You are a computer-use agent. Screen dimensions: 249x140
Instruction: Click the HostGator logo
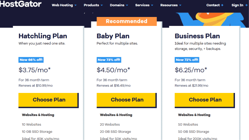tap(21, 4)
